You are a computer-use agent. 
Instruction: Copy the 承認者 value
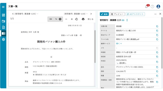(157, 57)
